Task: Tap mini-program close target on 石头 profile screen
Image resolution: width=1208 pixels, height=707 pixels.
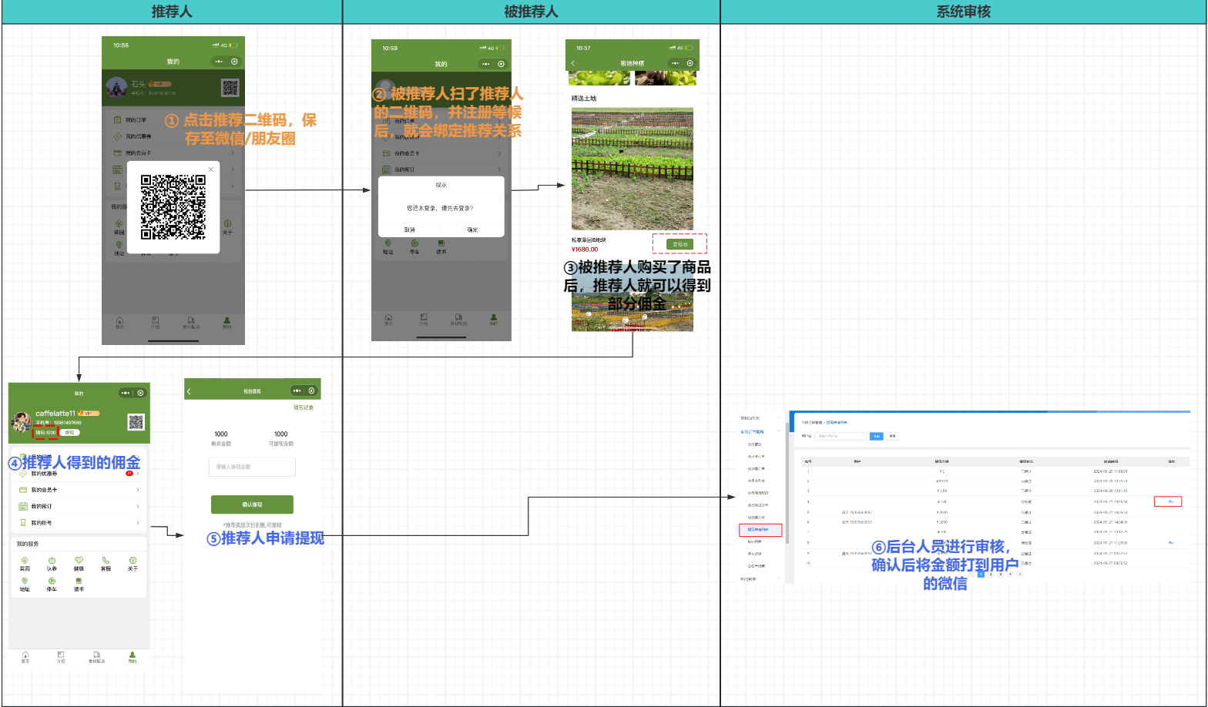Action: [x=235, y=62]
